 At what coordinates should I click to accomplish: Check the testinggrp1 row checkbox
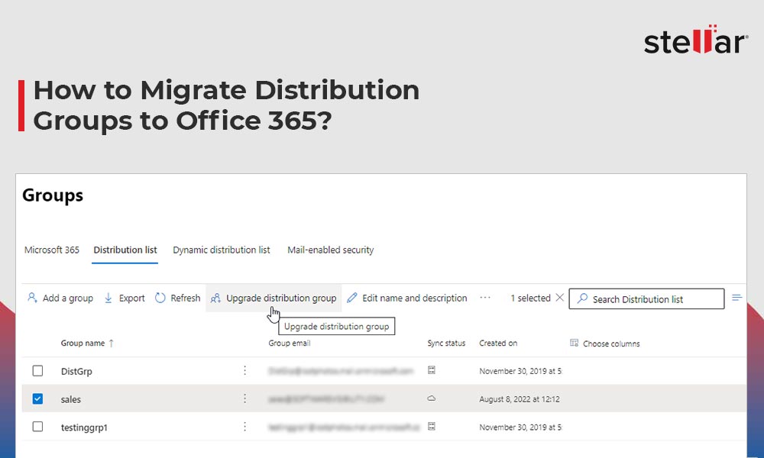[37, 427]
